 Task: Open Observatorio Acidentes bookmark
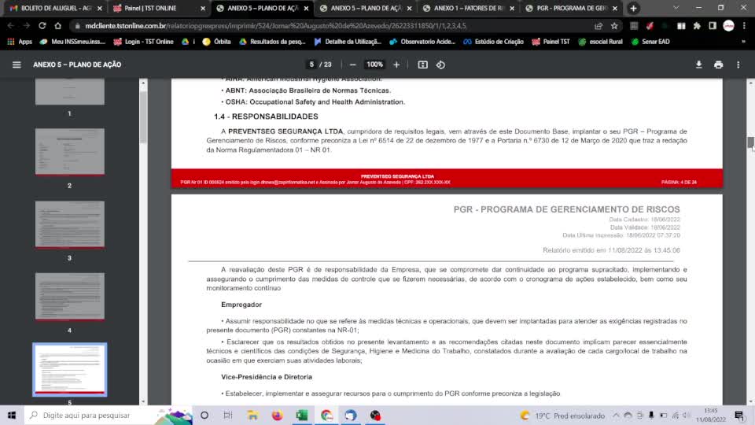pos(422,42)
